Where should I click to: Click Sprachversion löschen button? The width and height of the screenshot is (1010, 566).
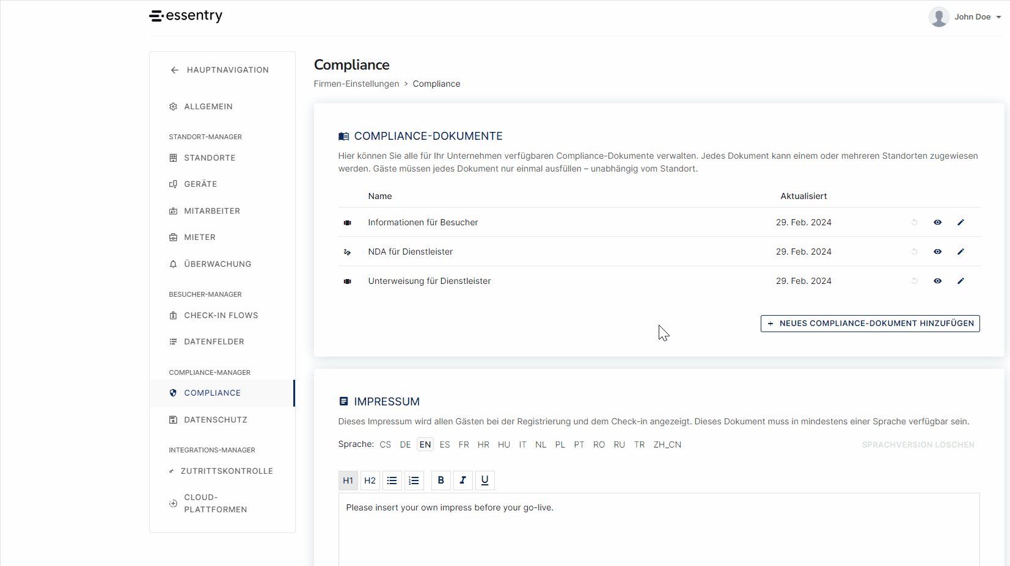[x=918, y=445]
